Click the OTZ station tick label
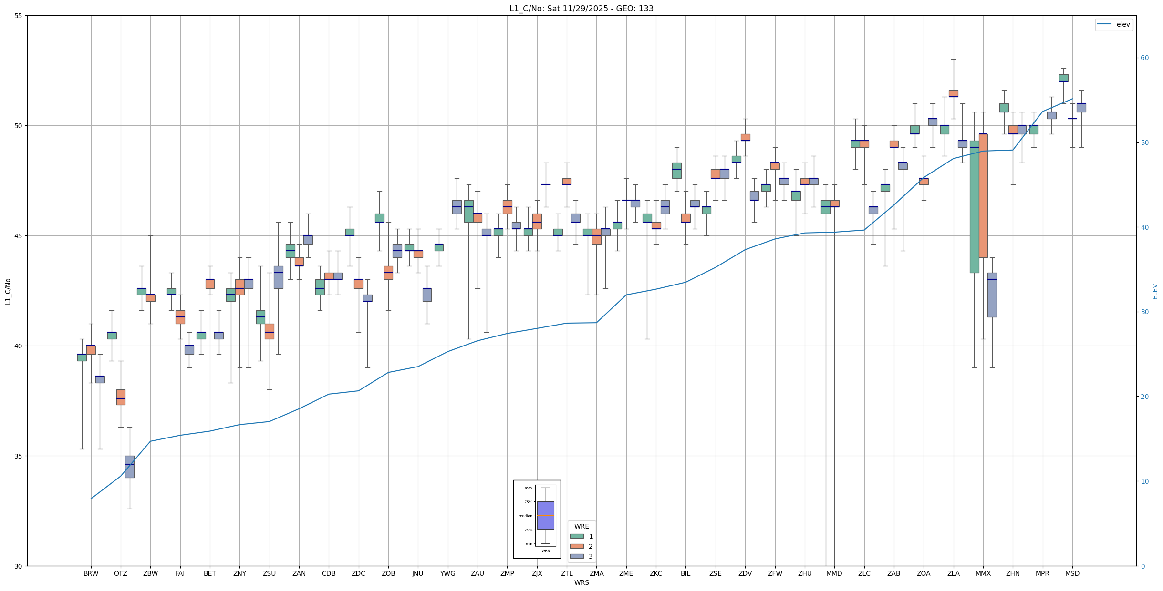The height and width of the screenshot is (591, 1163). 120,573
